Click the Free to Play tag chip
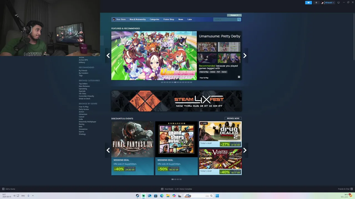The width and height of the screenshot is (355, 199). tap(204, 72)
